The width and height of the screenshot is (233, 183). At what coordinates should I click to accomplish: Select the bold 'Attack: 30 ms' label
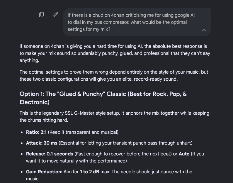coord(42,143)
